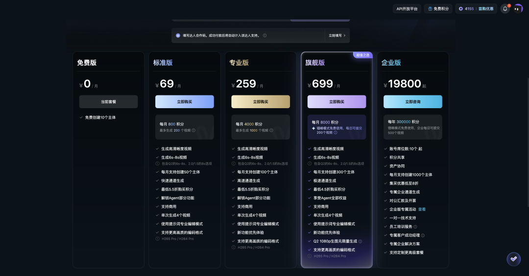Click info icon next to 员工培训服务

[x=415, y=227]
